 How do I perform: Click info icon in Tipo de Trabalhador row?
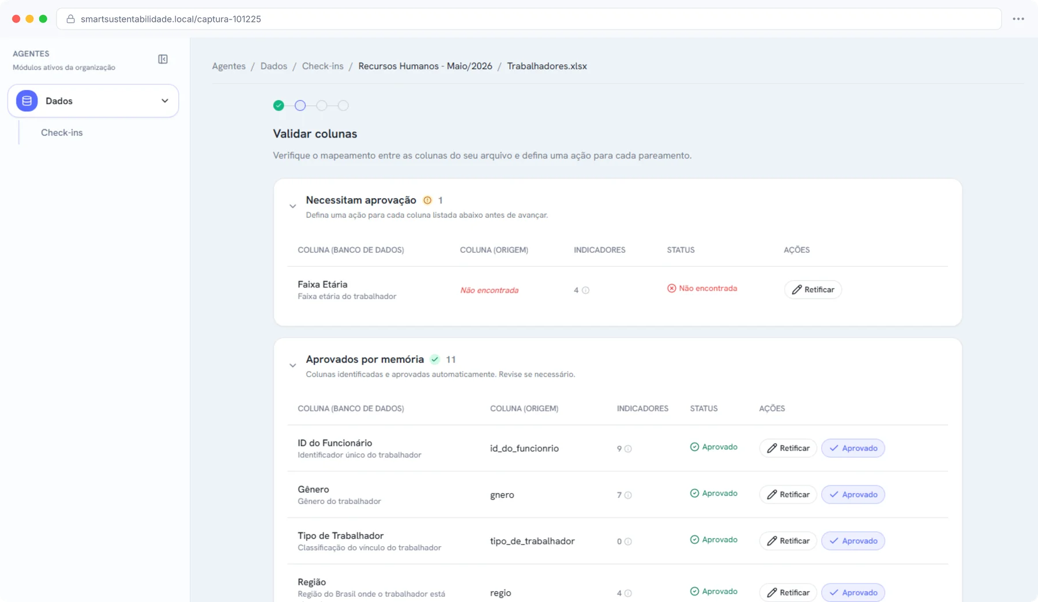[628, 542]
